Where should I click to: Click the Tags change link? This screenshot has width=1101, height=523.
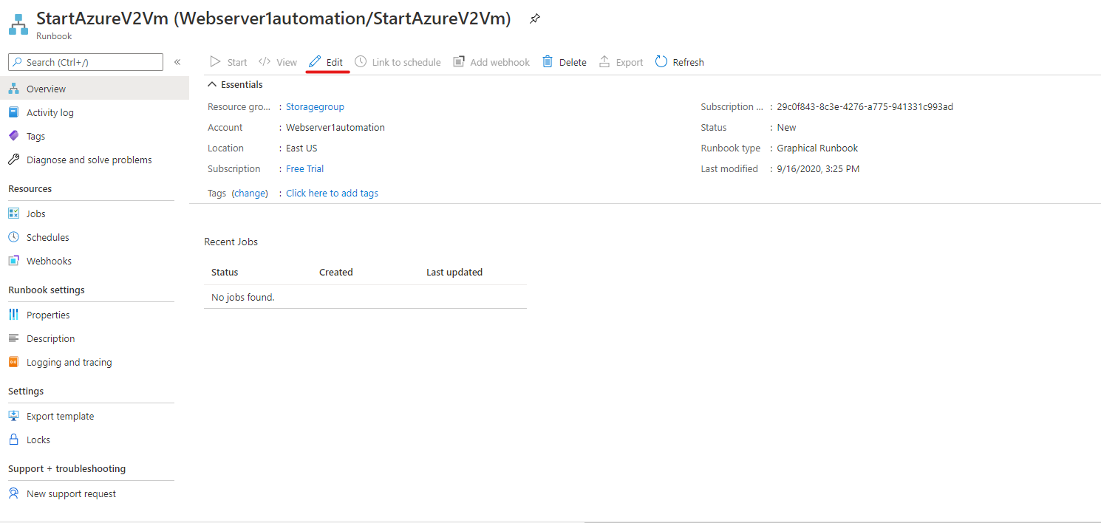click(x=250, y=194)
